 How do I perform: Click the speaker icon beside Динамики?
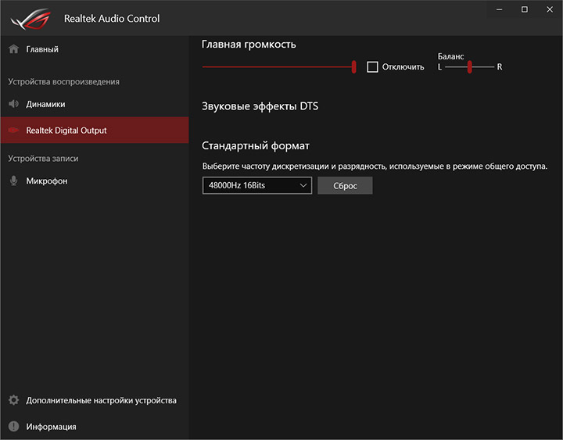[x=13, y=104]
